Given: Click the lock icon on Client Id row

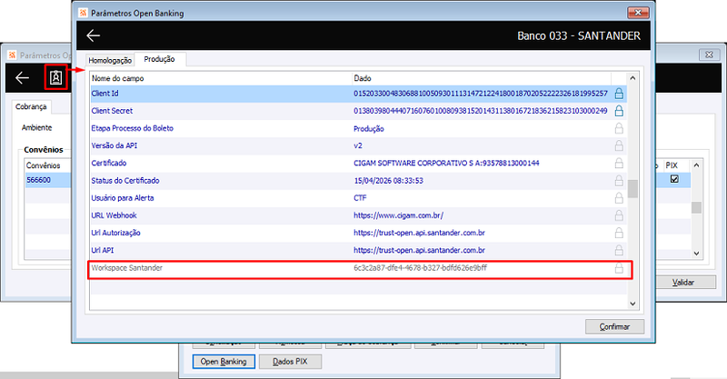Looking at the screenshot, I should [619, 94].
